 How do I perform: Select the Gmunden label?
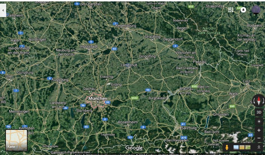point(221,114)
